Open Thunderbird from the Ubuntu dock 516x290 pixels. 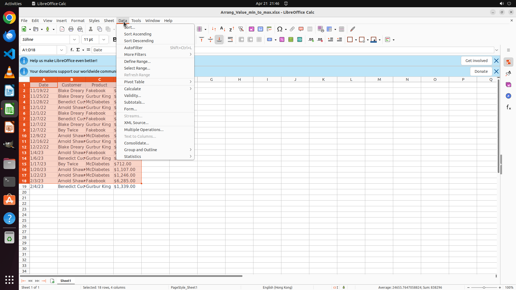click(9, 36)
